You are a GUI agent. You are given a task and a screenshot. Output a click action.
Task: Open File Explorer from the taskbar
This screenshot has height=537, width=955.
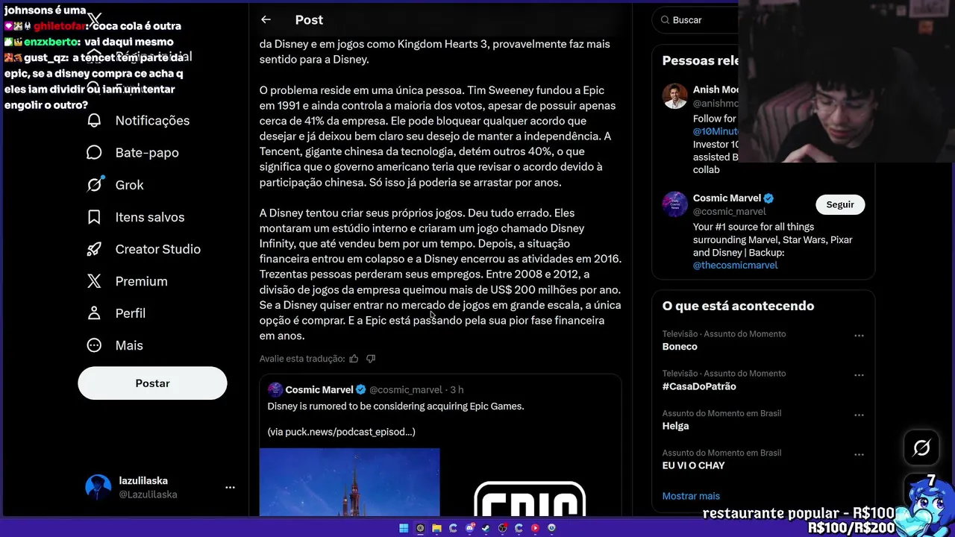point(436,528)
